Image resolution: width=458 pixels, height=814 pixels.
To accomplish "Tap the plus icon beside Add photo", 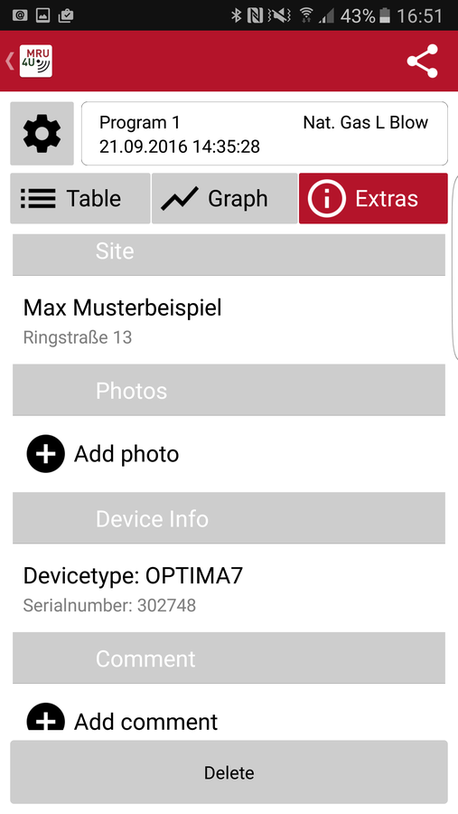I will tap(46, 454).
